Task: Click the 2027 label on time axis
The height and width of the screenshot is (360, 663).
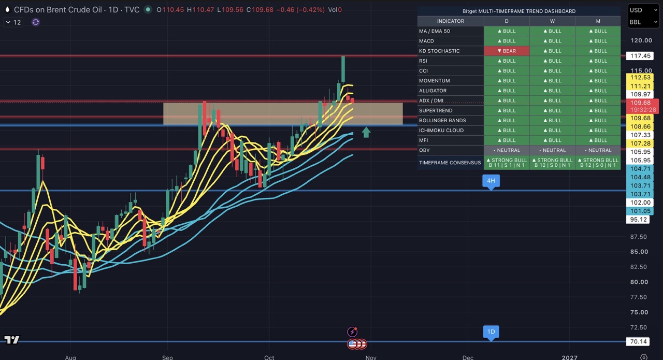Action: coord(569,357)
